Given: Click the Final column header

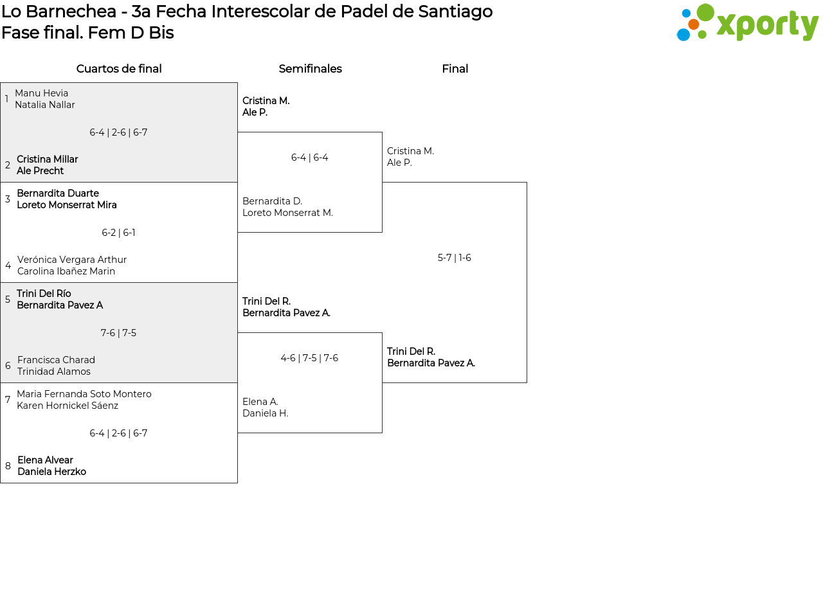Looking at the screenshot, I should pos(455,69).
